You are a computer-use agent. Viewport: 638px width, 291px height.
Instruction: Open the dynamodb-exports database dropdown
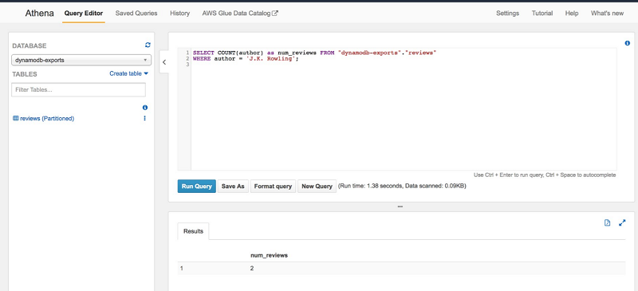[81, 61]
